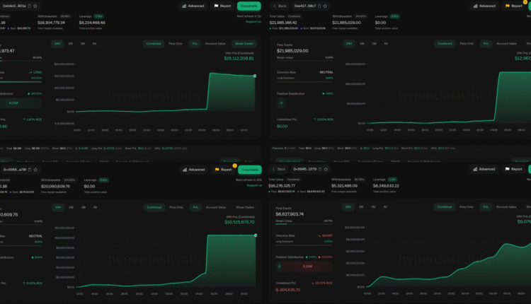
Task: Click Copytrade for wallet 0x0088…a78f
Action: 249,170
